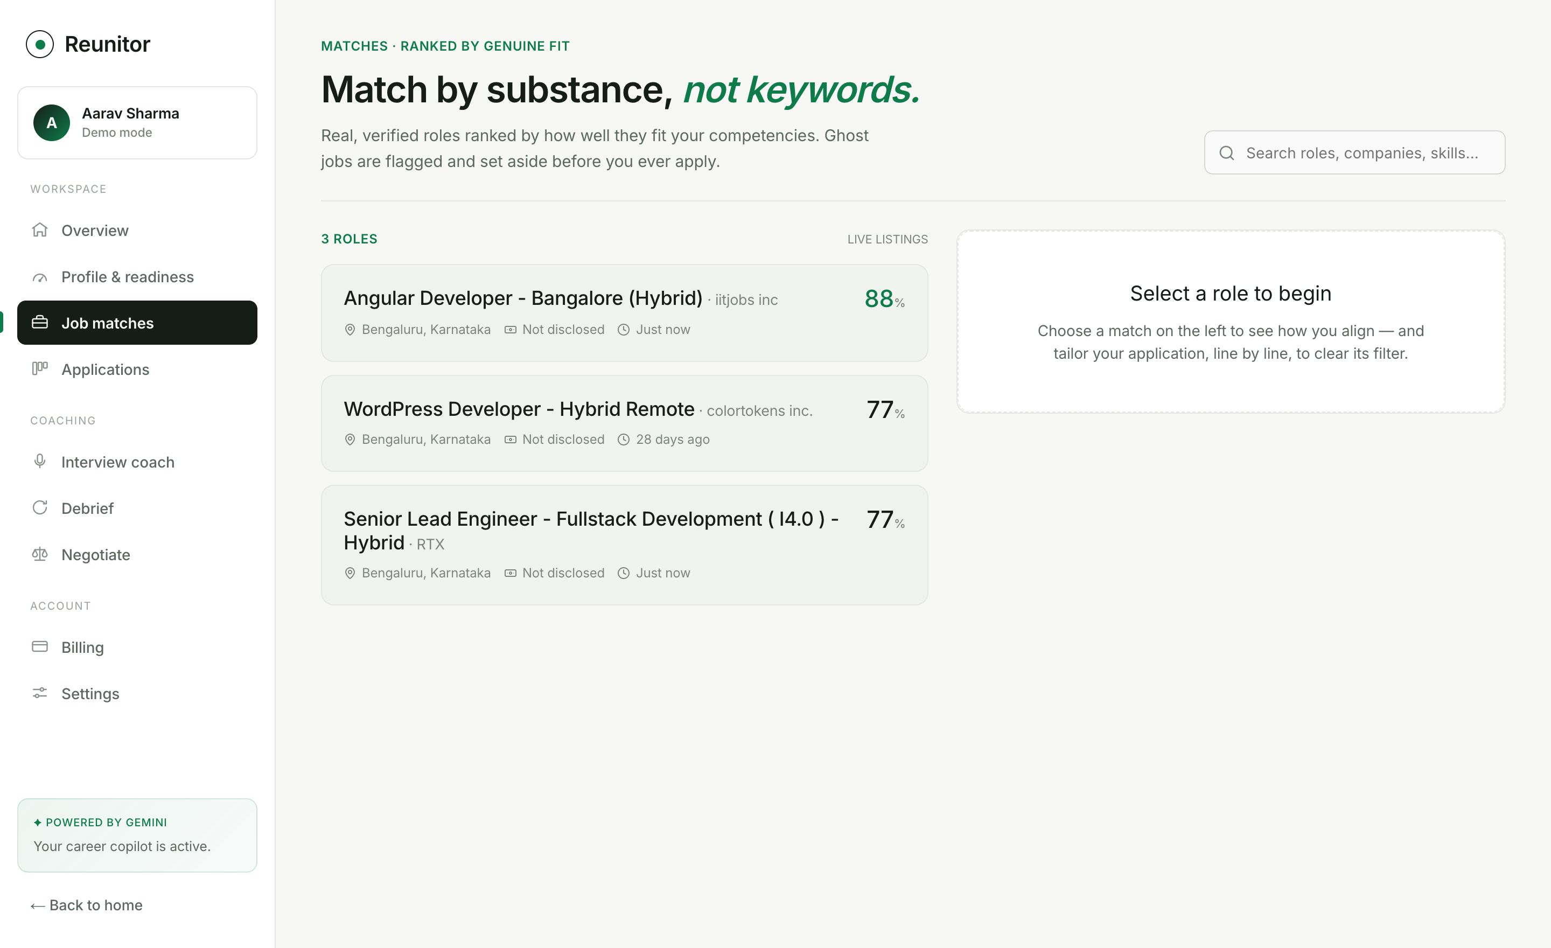Click salary icon on Senior Lead Engineer card

[511, 573]
